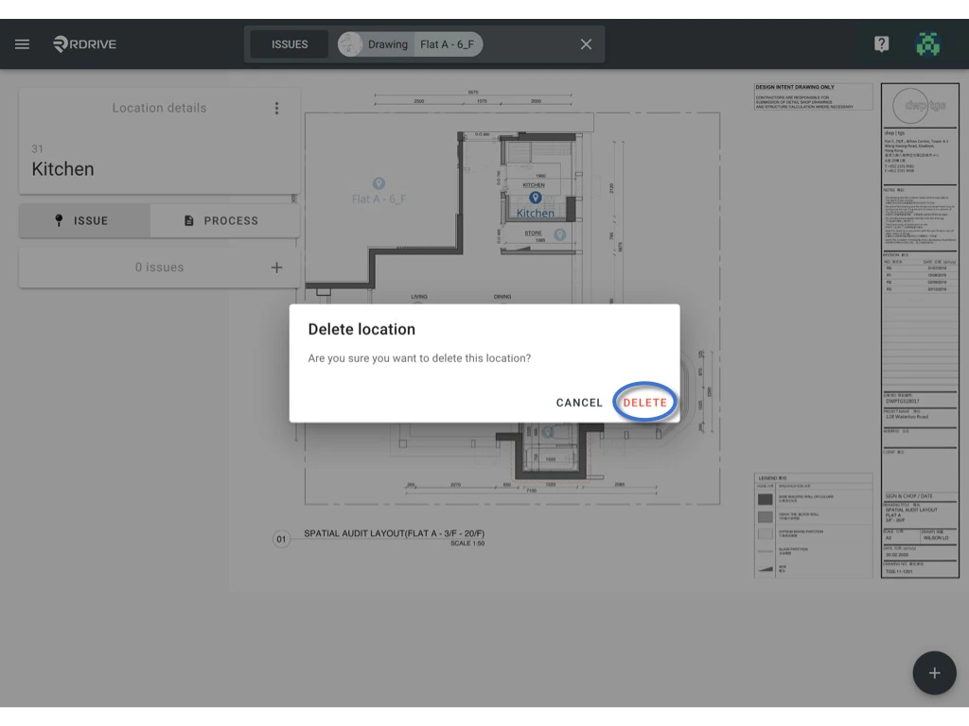969x726 pixels.
Task: Select the Kitchen location pin on the drawing
Action: point(536,199)
